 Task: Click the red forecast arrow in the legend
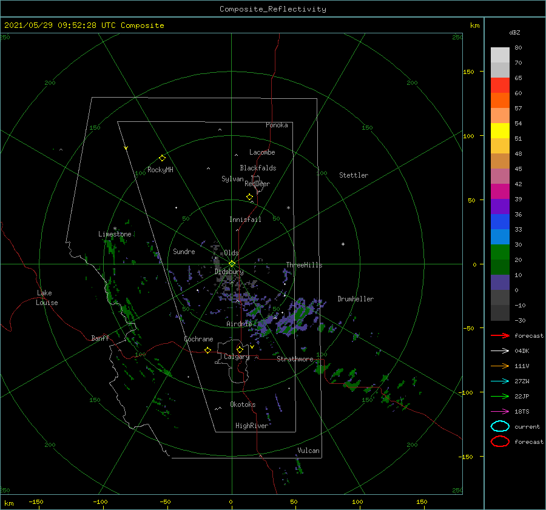(500, 335)
